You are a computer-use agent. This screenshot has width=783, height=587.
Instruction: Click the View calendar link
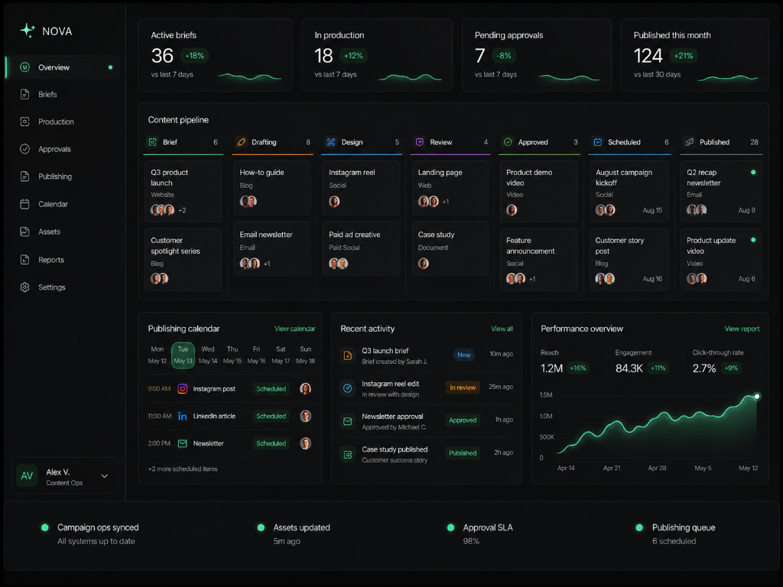(294, 329)
